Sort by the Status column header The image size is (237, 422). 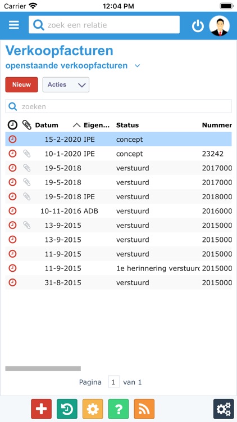pyautogui.click(x=127, y=125)
